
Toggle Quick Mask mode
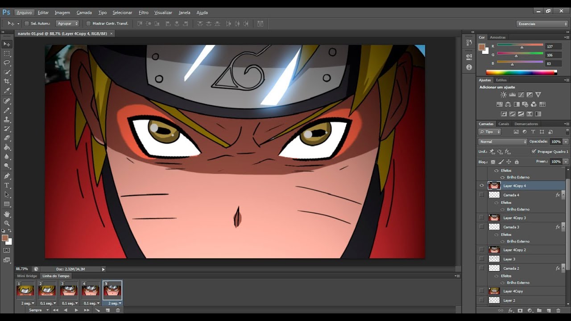click(x=7, y=251)
